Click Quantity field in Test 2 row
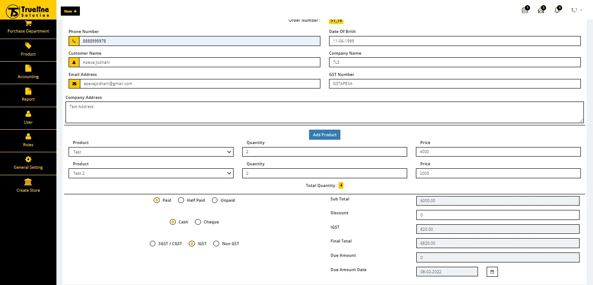 (x=325, y=173)
